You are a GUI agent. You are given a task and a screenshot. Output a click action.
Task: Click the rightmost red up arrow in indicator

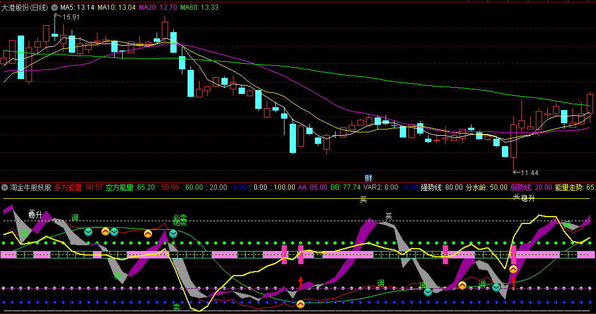pos(513,283)
